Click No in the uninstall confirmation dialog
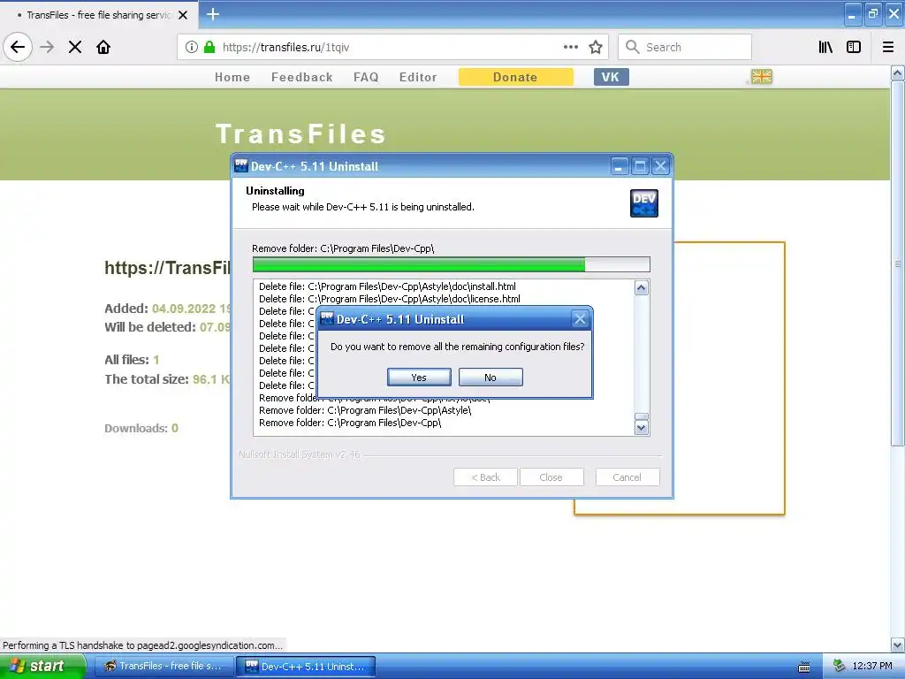Screen dimensions: 905x679 click(x=491, y=378)
